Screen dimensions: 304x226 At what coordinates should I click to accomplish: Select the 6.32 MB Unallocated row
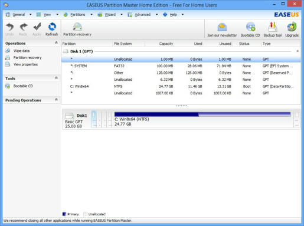coord(181,80)
